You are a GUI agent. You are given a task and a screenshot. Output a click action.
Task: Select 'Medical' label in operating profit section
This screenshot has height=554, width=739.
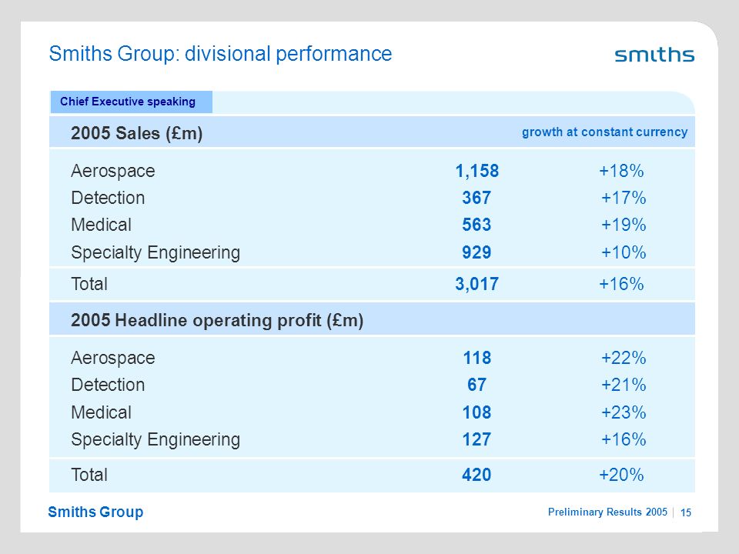102,412
